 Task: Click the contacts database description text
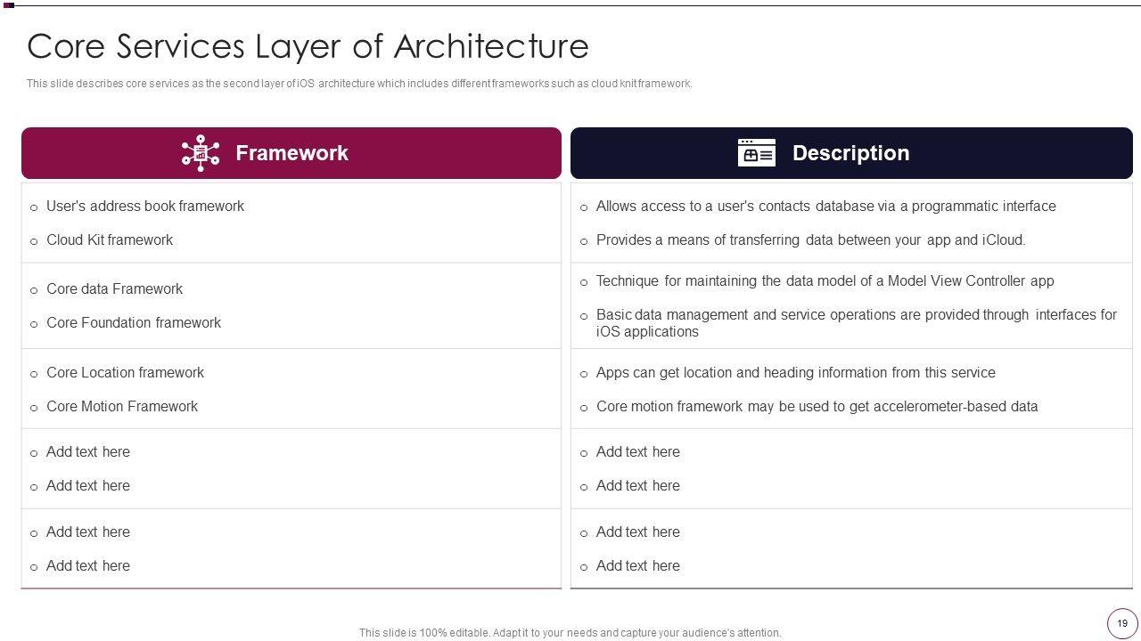825,207
